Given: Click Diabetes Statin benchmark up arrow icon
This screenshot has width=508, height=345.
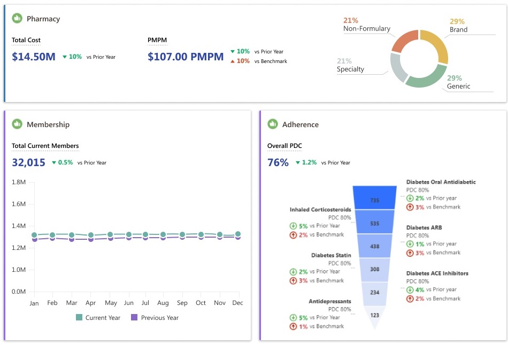Looking at the screenshot, I should (x=293, y=280).
